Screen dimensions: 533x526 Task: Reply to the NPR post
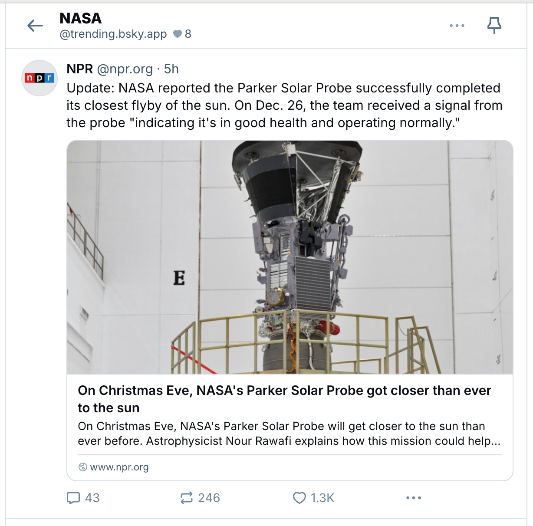[x=73, y=498]
